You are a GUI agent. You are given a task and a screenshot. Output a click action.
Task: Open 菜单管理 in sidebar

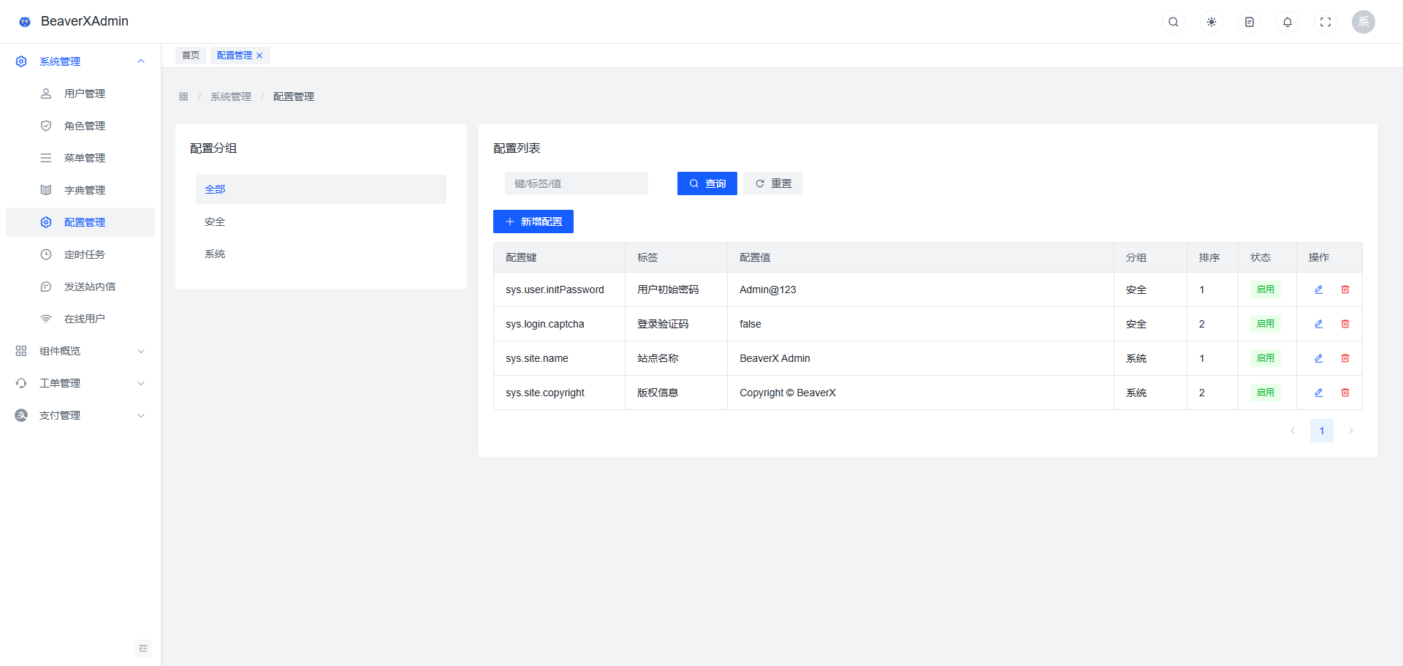(x=80, y=158)
